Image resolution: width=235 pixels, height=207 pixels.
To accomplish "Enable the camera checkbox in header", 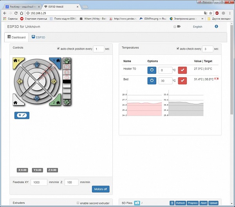I will pos(175,27).
